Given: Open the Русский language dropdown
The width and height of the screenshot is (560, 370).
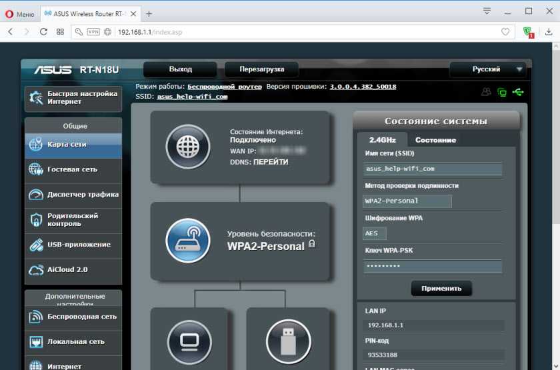Looking at the screenshot, I should coord(490,69).
